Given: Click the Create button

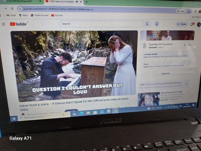Looking at the screenshot, I should point(181,24).
